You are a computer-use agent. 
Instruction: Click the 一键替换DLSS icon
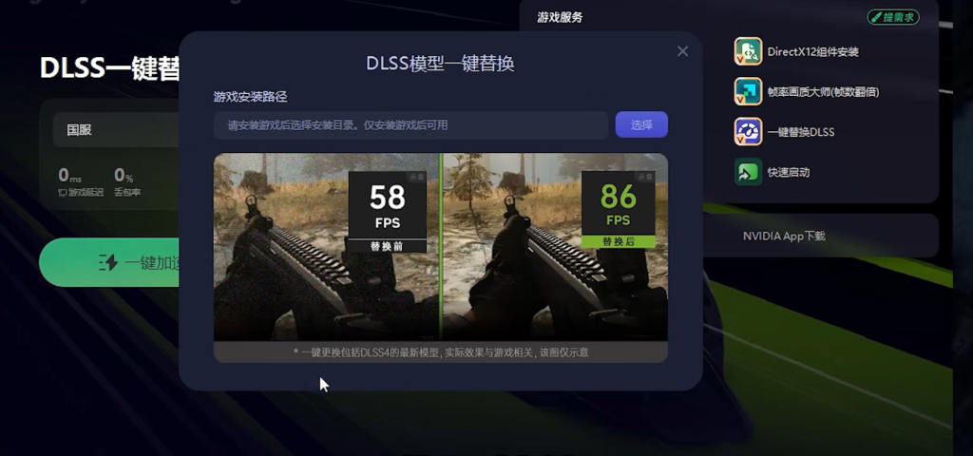point(748,131)
